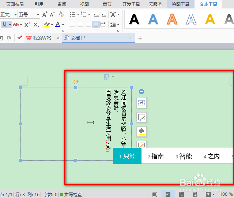Apply numbered list
The height and width of the screenshot is (198, 234).
[84, 15]
